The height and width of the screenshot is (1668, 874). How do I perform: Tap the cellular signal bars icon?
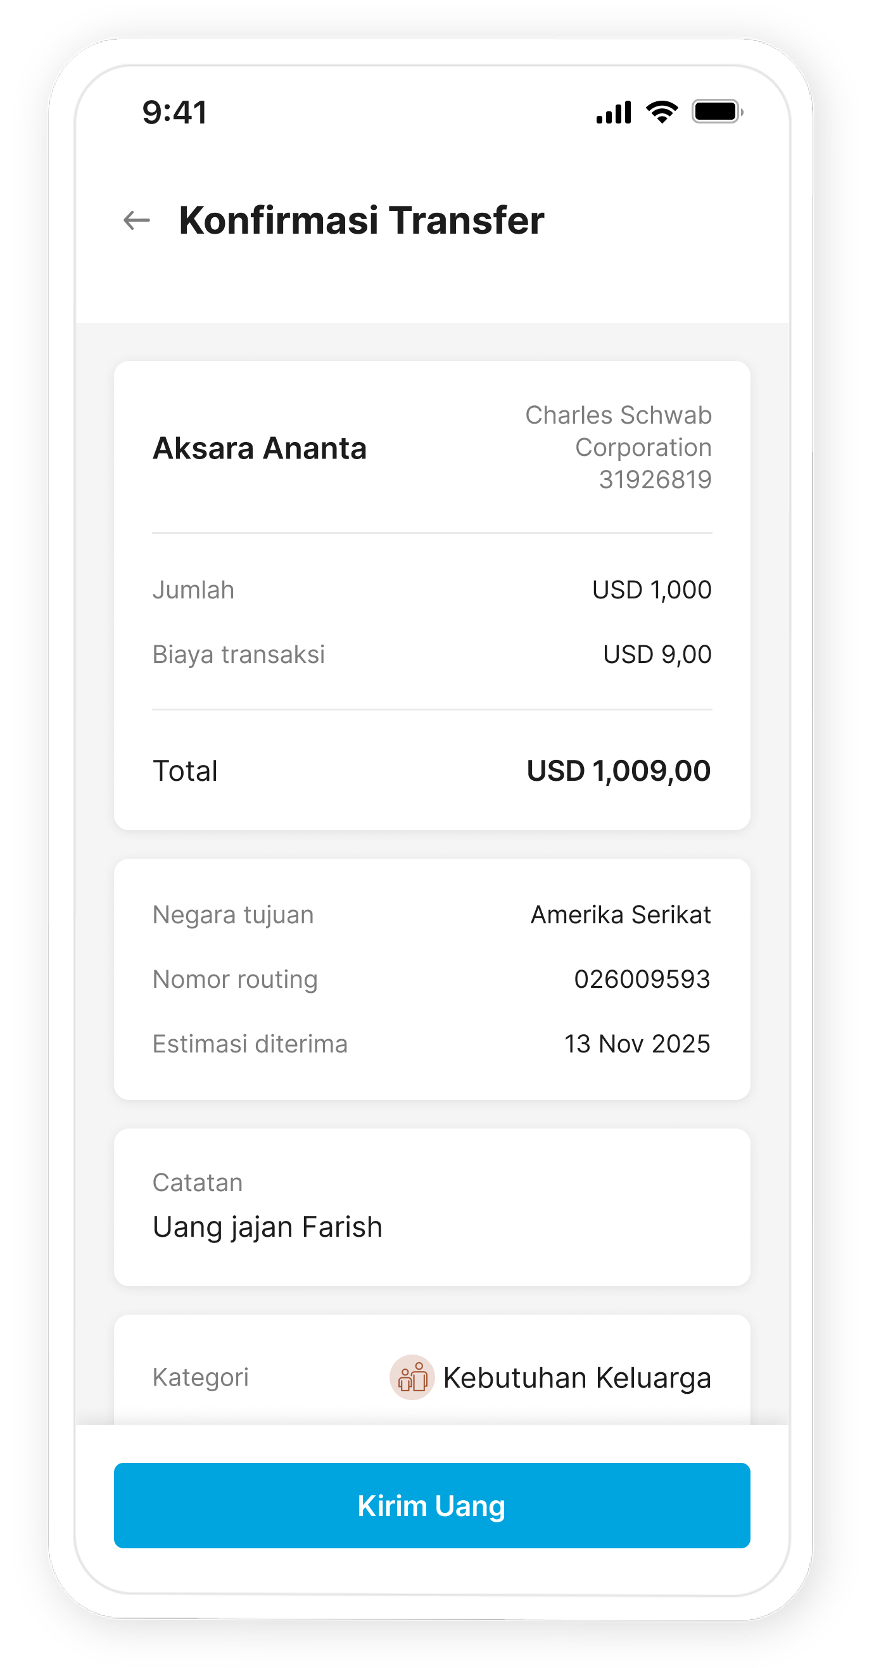tap(613, 113)
